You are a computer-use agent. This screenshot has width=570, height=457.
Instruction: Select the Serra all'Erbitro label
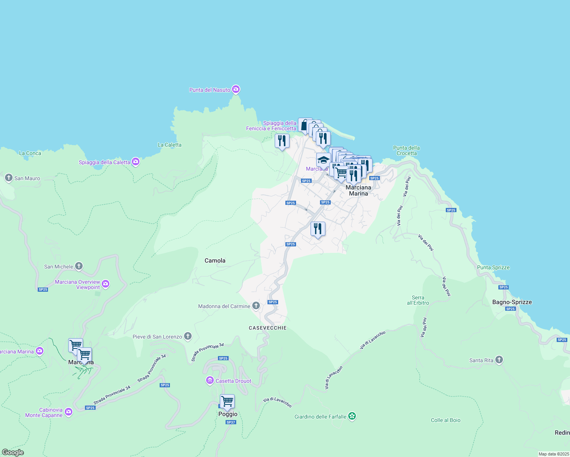point(418,300)
